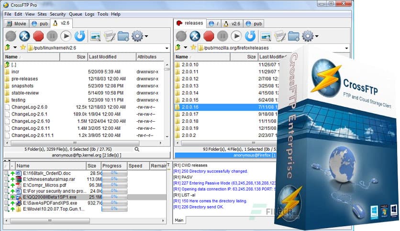Click the blue X disconnect icon in left pane
The image size is (400, 231).
25,36
